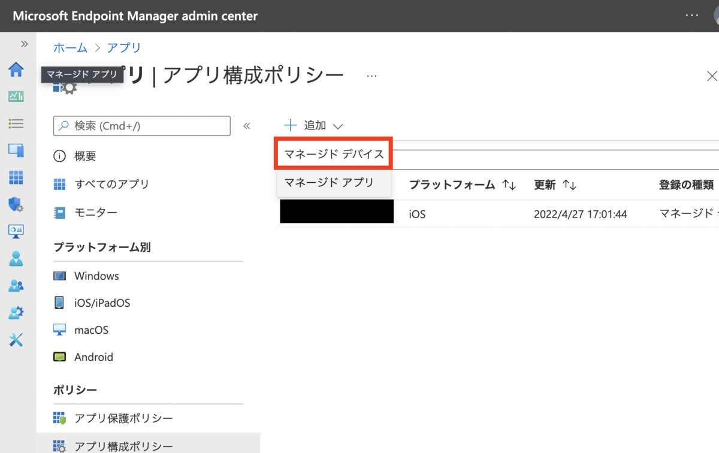The image size is (719, 453).
Task: Open the Dashboard icon in the sidebar
Action: click(16, 96)
